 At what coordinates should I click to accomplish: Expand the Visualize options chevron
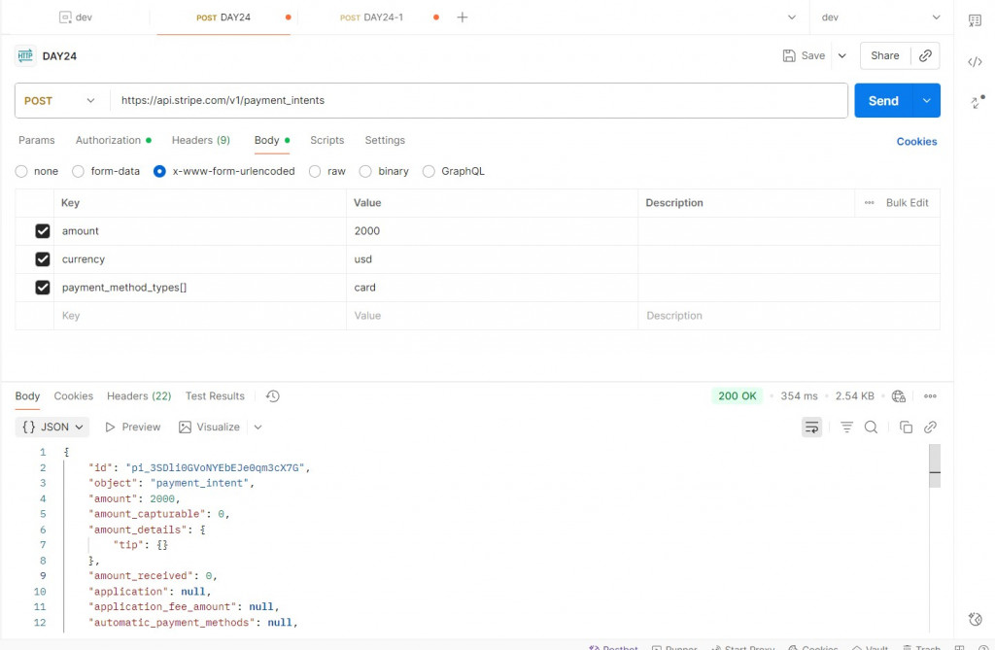tap(258, 428)
